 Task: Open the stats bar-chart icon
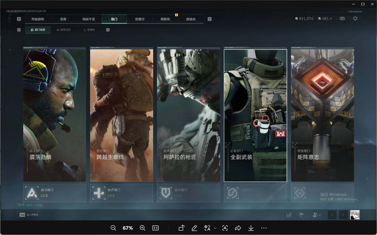click(x=289, y=215)
